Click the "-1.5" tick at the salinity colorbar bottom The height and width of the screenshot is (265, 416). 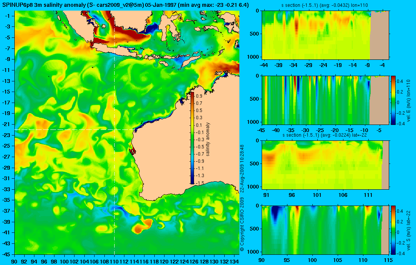tap(200, 183)
